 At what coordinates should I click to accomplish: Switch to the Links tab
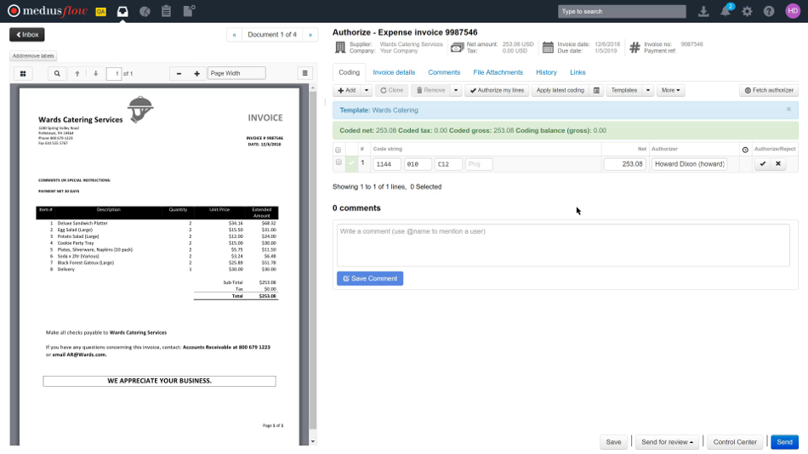[x=578, y=72]
